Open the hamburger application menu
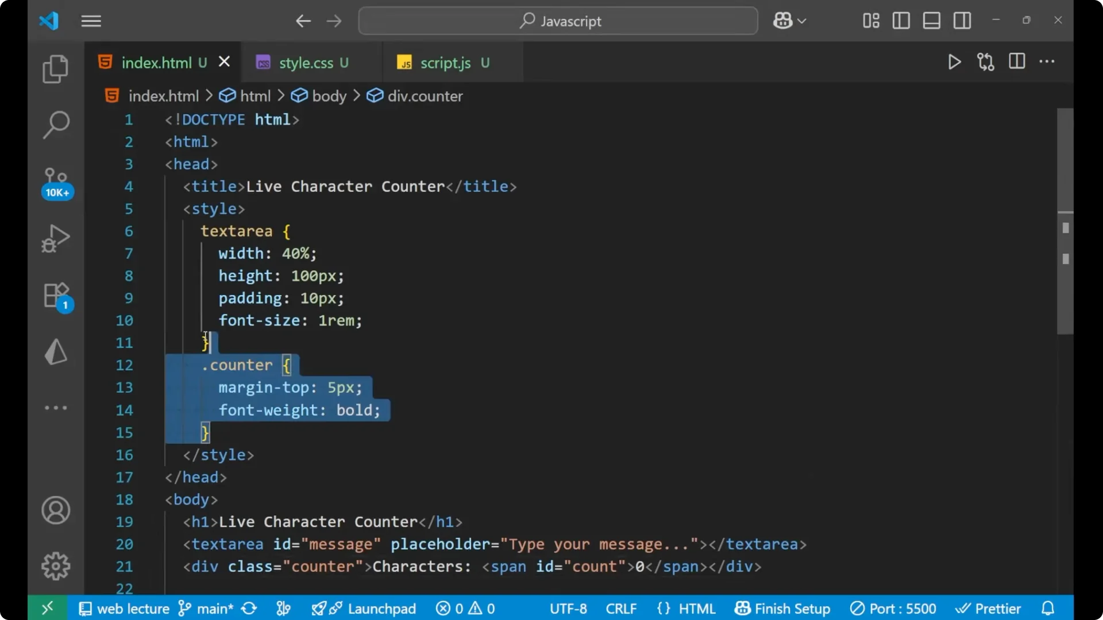Image resolution: width=1103 pixels, height=620 pixels. click(91, 21)
